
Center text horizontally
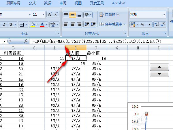click(72, 24)
